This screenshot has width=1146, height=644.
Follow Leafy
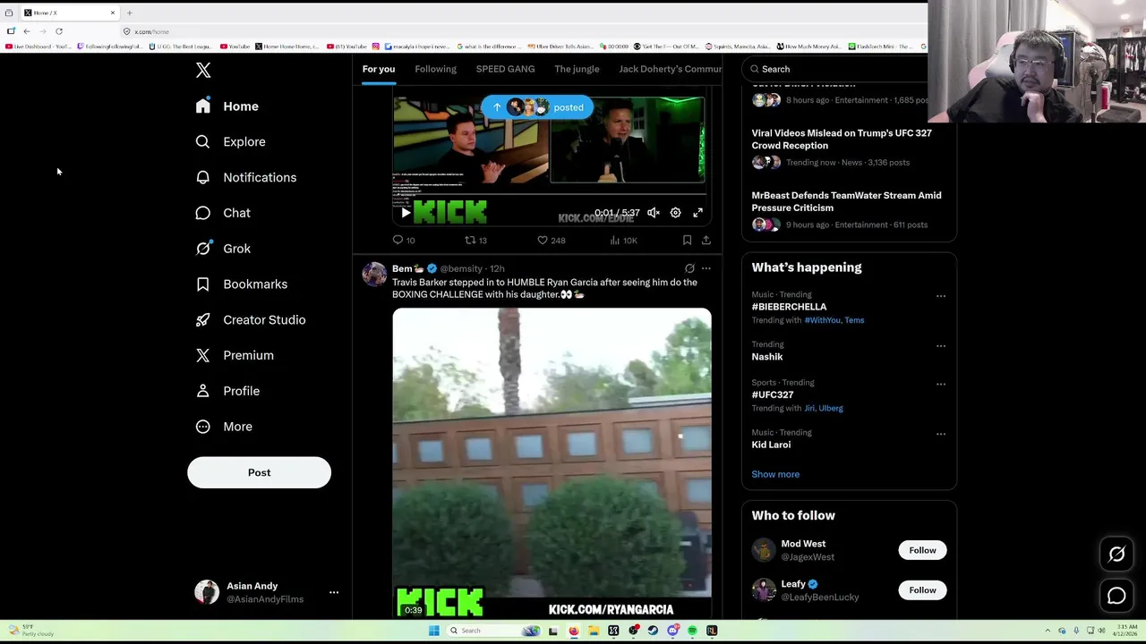pos(922,589)
